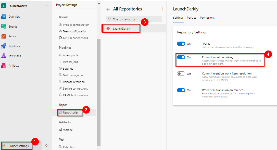Viewport: 277px width, 150px height.
Task: Open the Artifacts hub icon
Action: point(4,66)
